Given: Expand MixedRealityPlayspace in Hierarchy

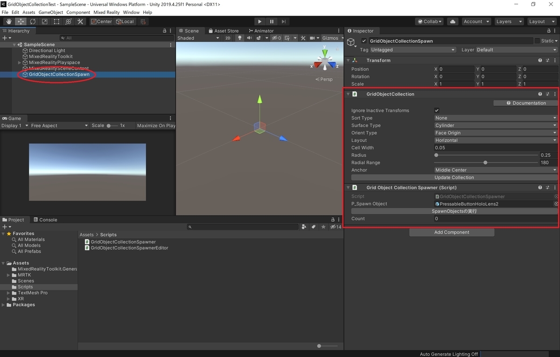Looking at the screenshot, I should 20,62.
